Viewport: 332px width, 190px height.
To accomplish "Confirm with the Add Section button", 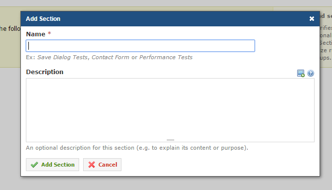I will click(x=52, y=165).
